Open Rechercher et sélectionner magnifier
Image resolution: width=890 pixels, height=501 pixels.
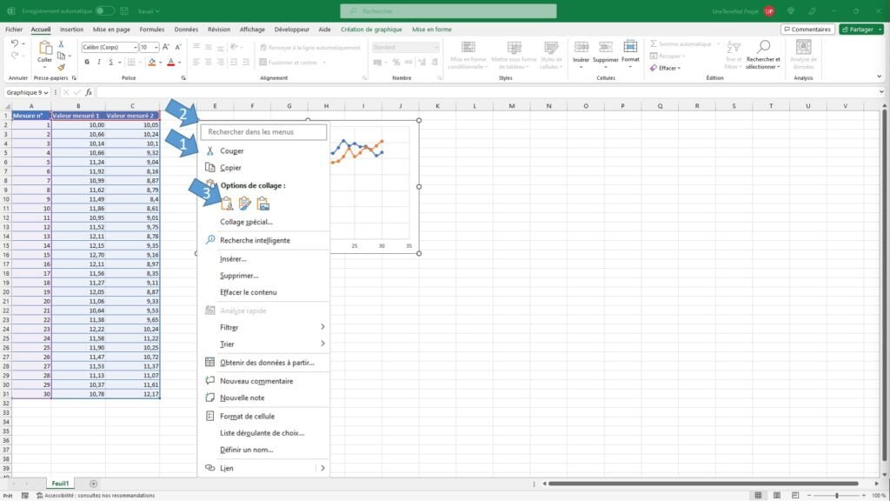[763, 50]
